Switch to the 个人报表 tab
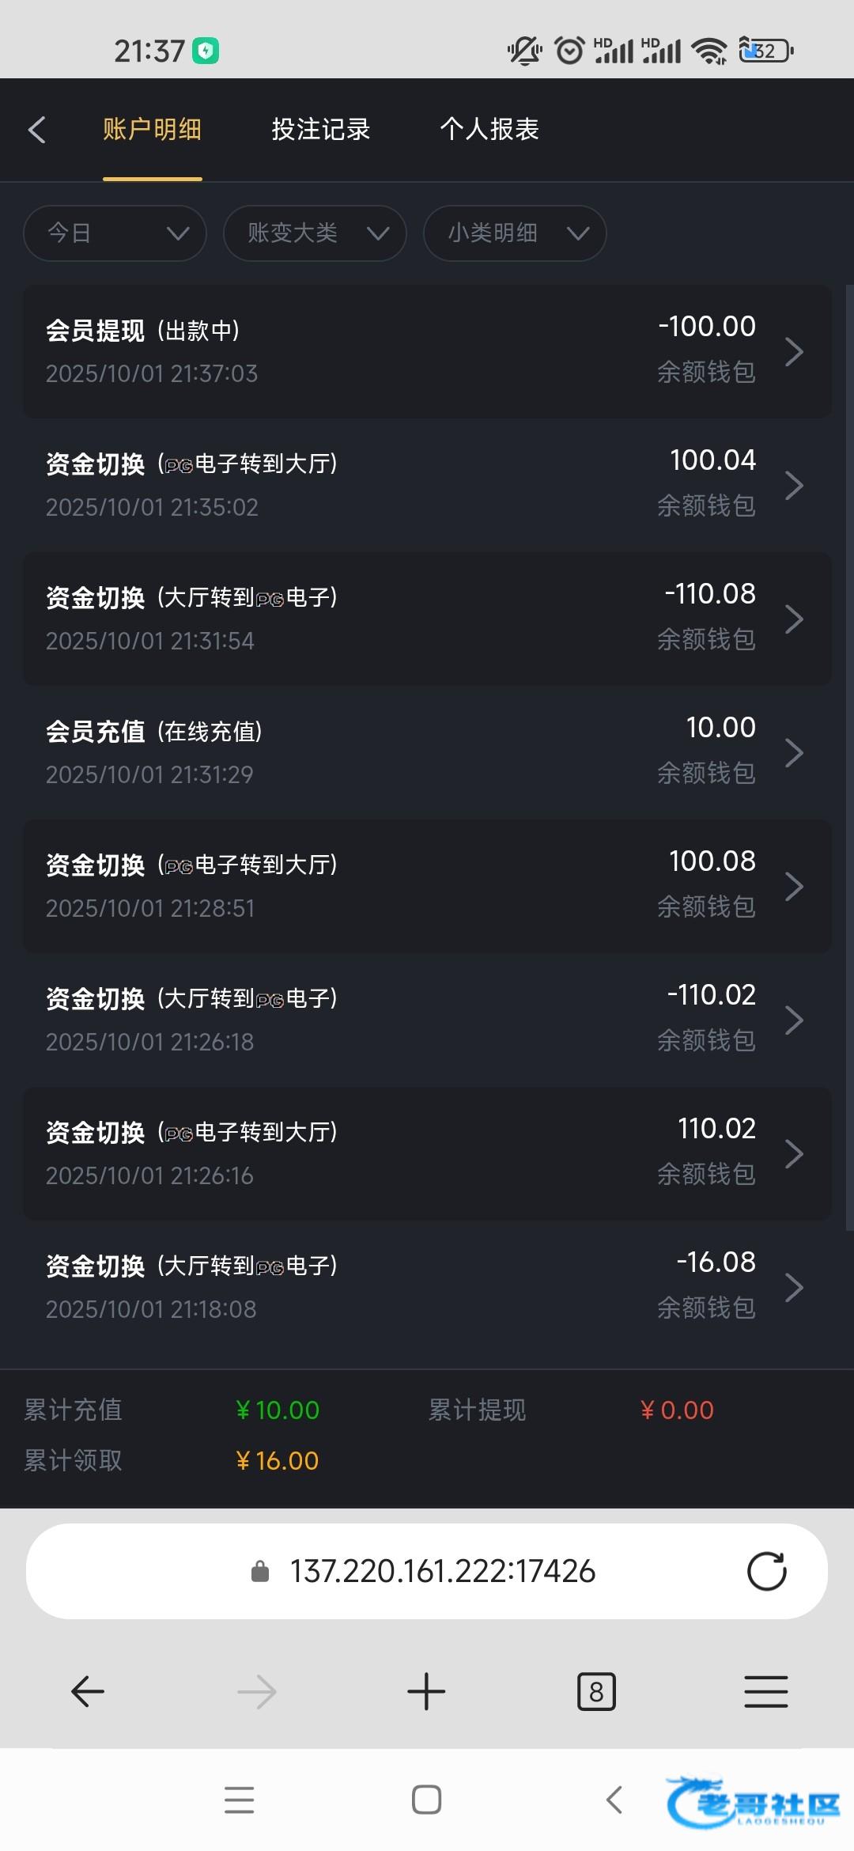 (489, 130)
